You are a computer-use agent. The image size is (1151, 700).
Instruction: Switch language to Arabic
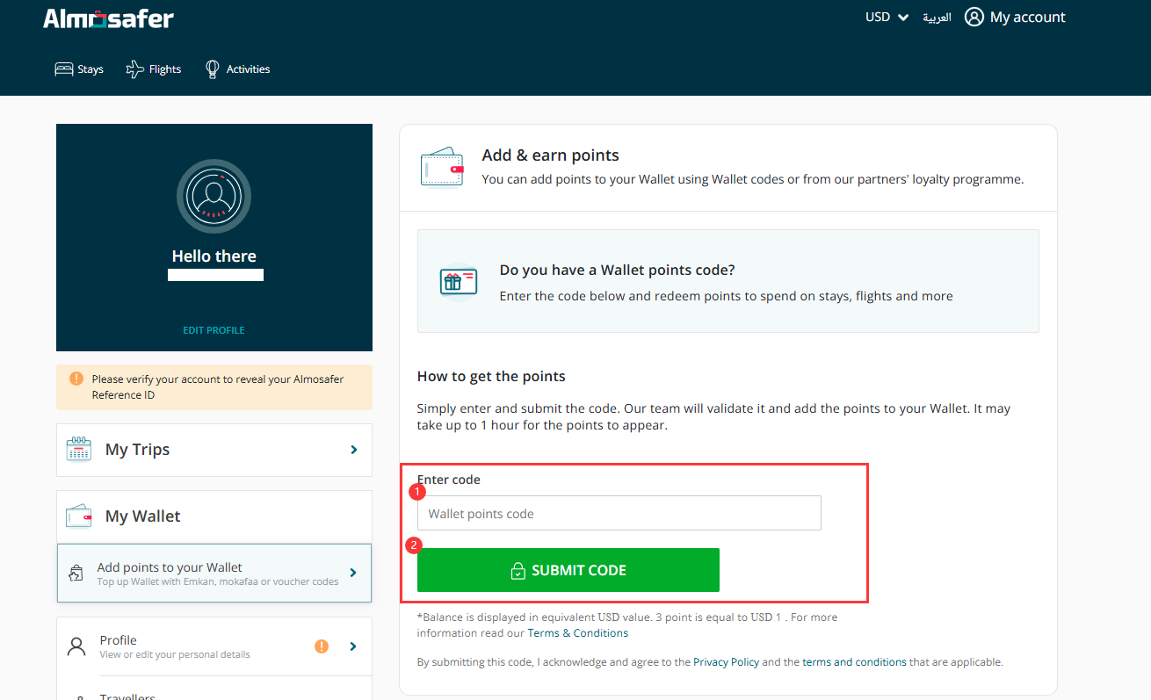coord(937,18)
